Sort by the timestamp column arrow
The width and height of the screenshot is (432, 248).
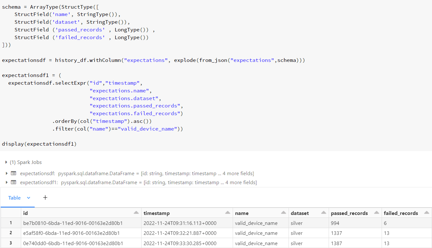pos(228,213)
